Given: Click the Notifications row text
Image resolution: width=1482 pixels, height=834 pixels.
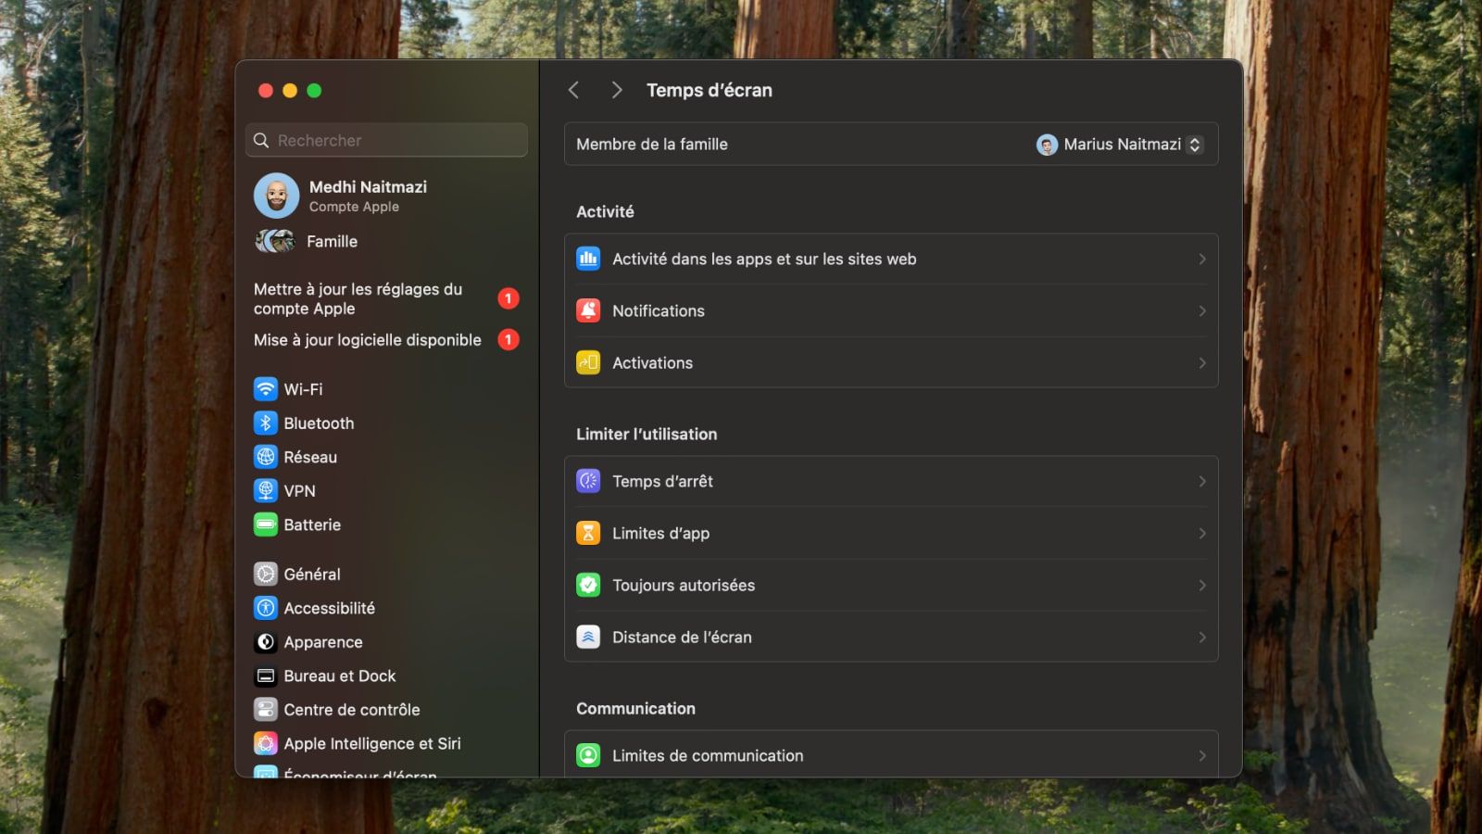Looking at the screenshot, I should pyautogui.click(x=659, y=310).
